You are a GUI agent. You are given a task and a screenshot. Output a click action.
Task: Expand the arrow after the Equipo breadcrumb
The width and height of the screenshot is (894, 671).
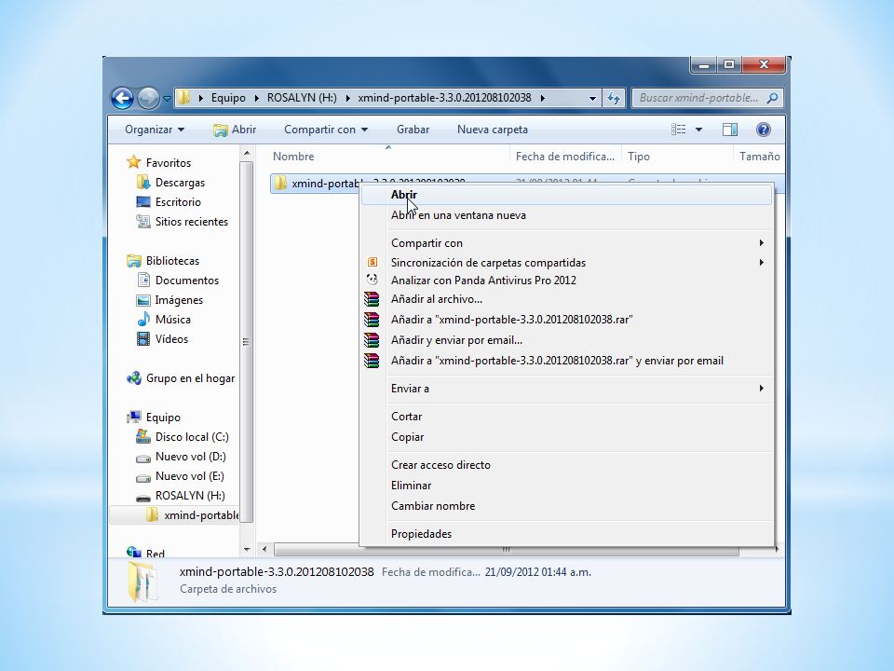click(256, 98)
